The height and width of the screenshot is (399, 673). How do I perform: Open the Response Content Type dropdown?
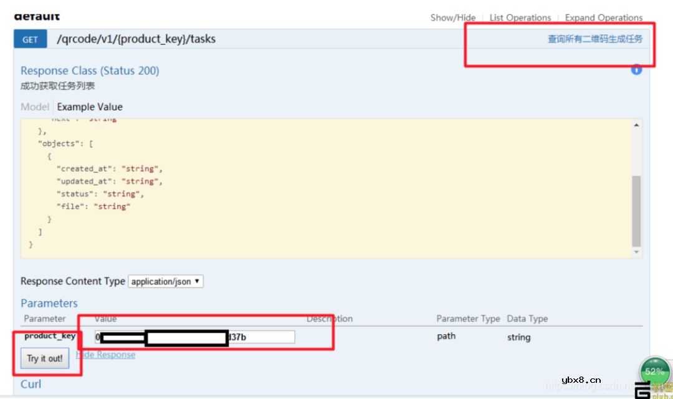pyautogui.click(x=166, y=282)
